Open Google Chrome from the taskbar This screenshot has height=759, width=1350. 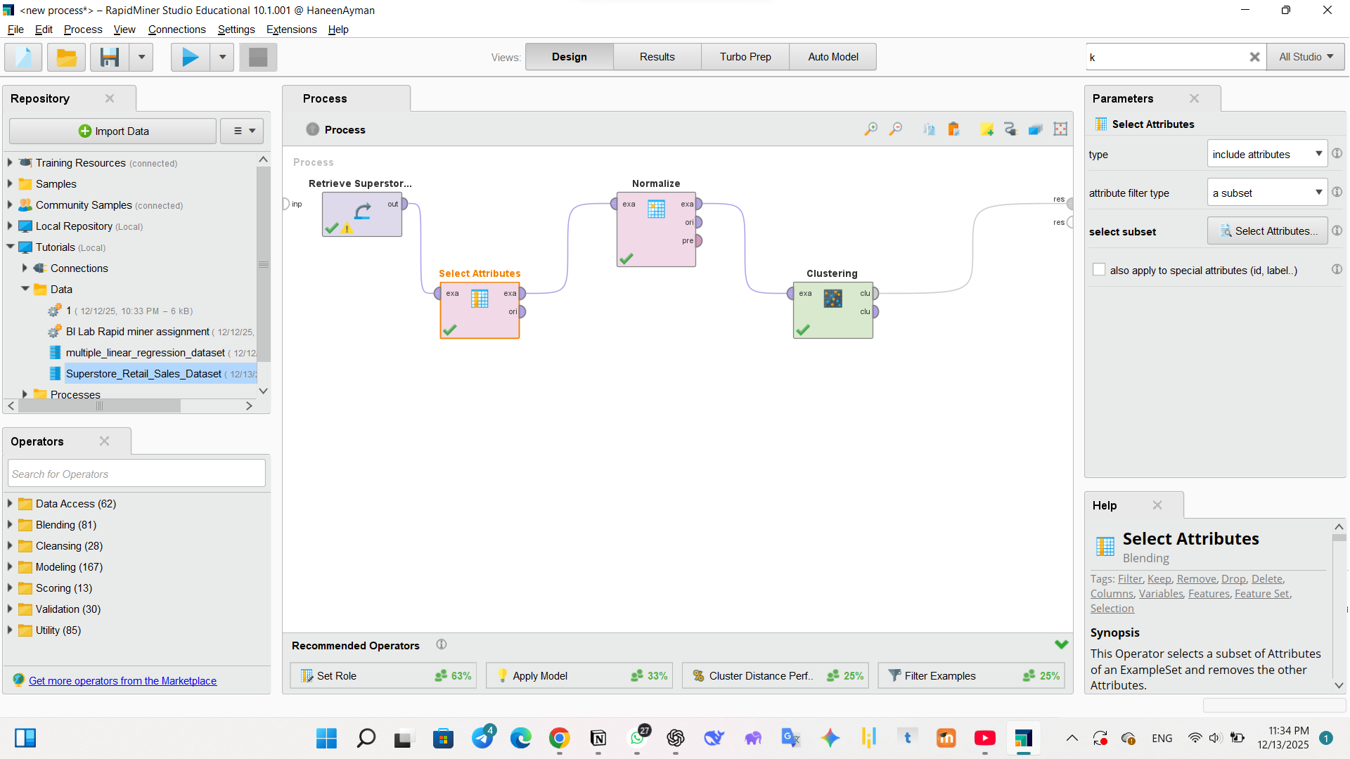(x=560, y=738)
